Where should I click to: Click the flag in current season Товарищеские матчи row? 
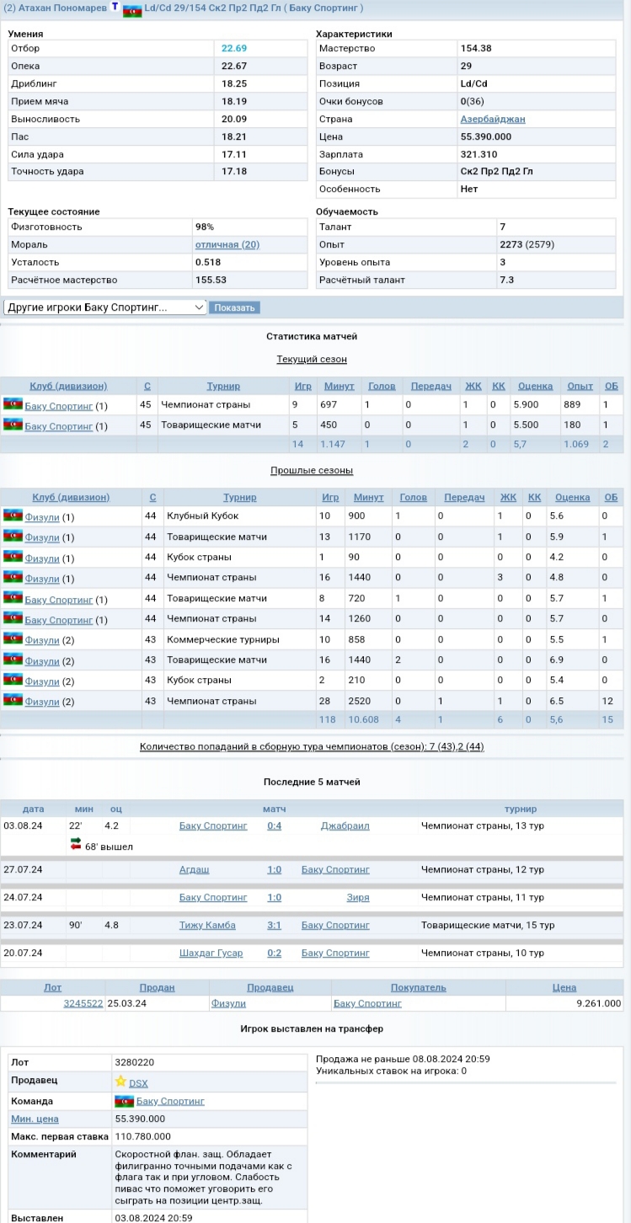coord(13,425)
